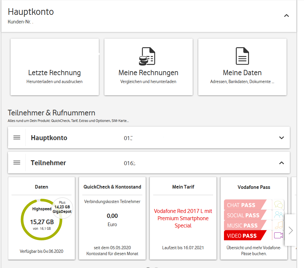Click 'Verbindungskosten Teilnehmer' label

[x=112, y=201]
